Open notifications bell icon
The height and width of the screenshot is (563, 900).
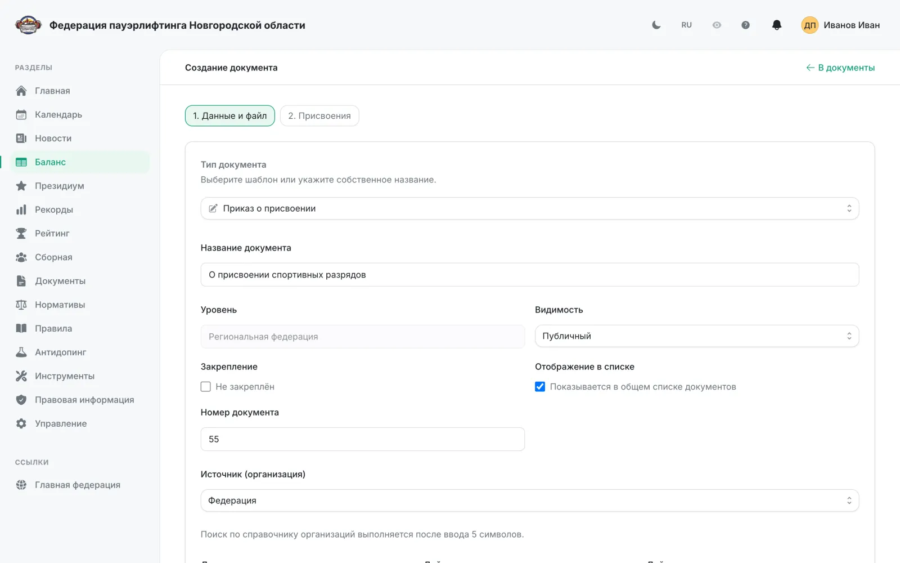tap(777, 25)
